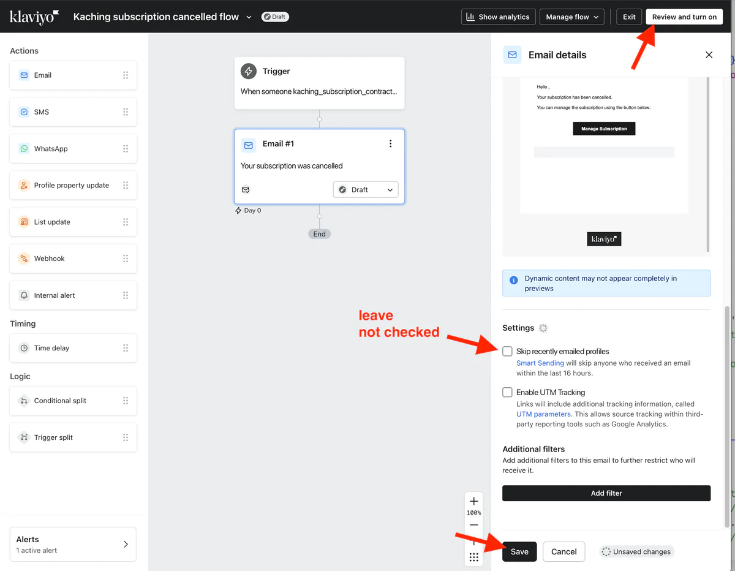Select the Internal alert bell icon

click(x=24, y=295)
